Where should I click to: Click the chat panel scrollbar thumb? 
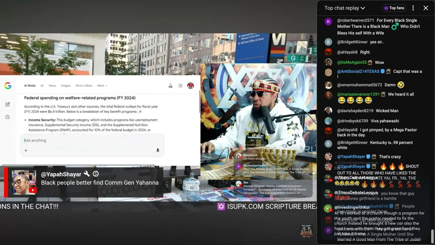tap(433, 236)
